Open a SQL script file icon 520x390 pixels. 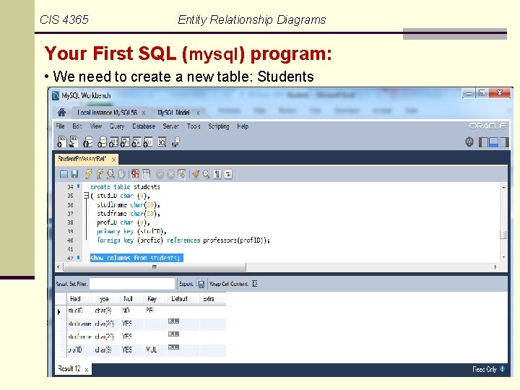[x=73, y=142]
